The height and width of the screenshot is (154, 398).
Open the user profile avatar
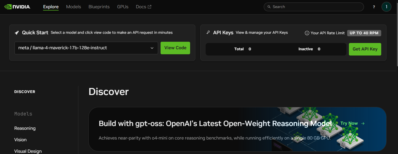[x=386, y=7]
